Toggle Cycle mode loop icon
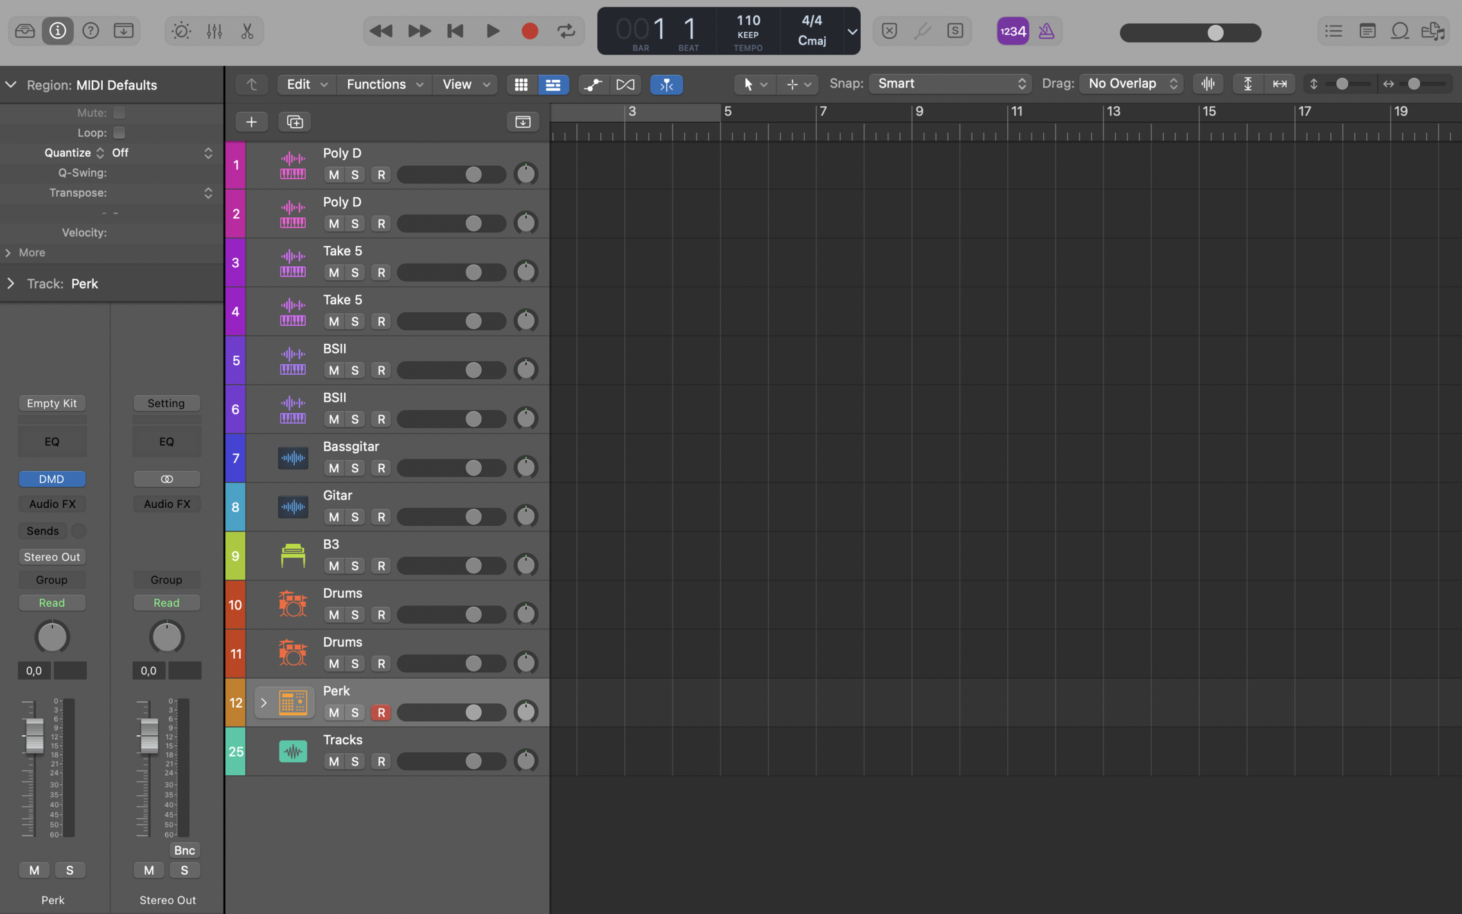The height and width of the screenshot is (914, 1462). pyautogui.click(x=566, y=31)
